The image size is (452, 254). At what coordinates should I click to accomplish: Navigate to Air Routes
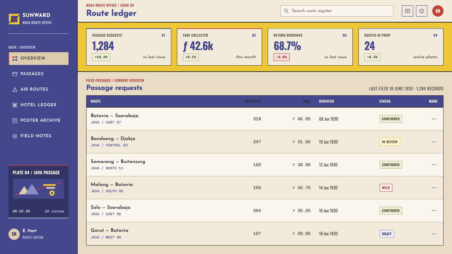38,90
